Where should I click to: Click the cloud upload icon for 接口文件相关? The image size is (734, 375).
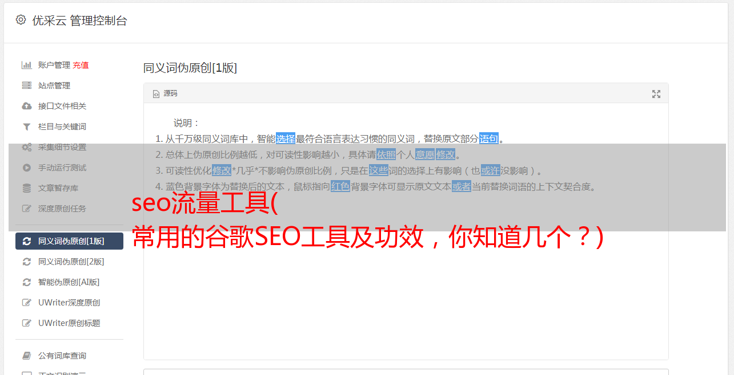(x=26, y=106)
